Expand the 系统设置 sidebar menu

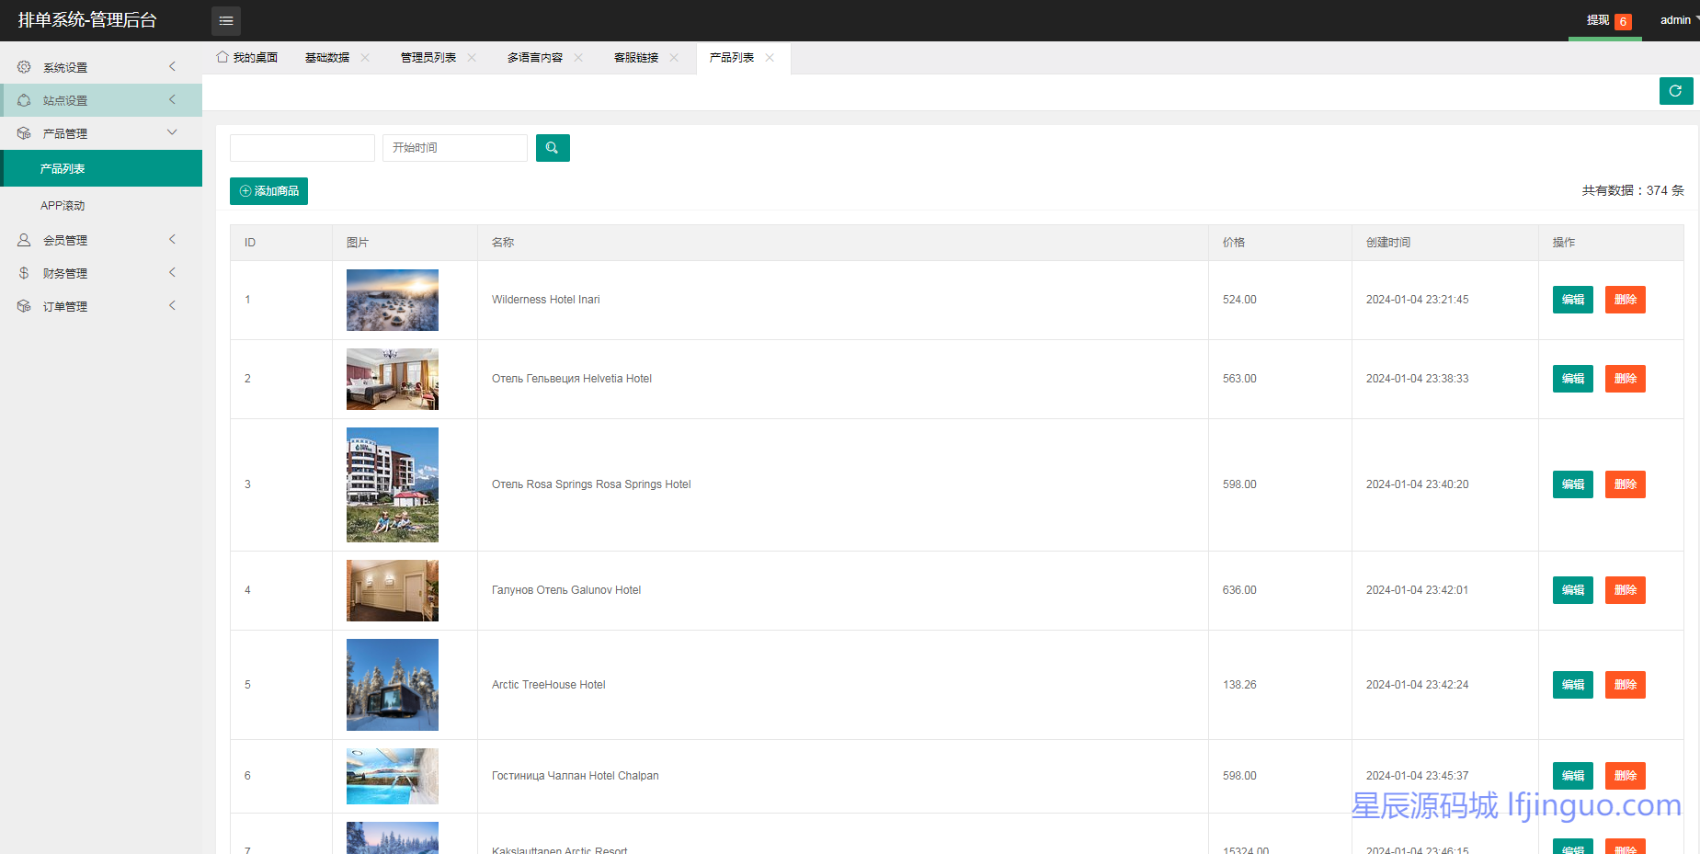[99, 67]
